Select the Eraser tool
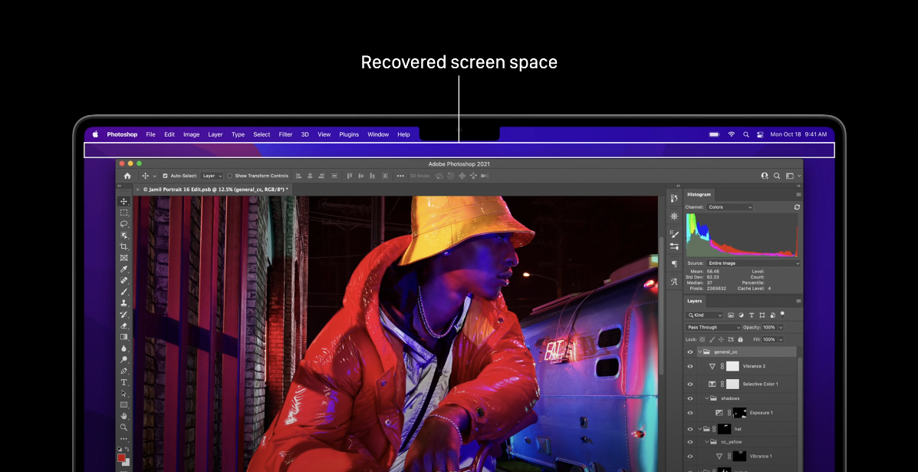Viewport: 918px width, 472px height. click(123, 325)
